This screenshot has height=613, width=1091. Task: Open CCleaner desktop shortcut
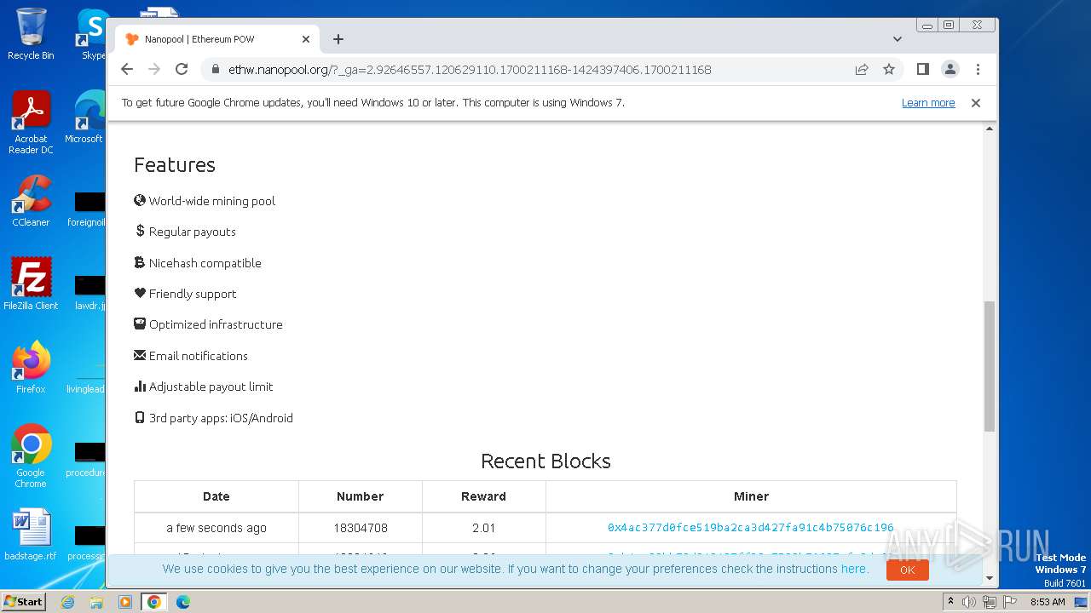[x=31, y=201]
